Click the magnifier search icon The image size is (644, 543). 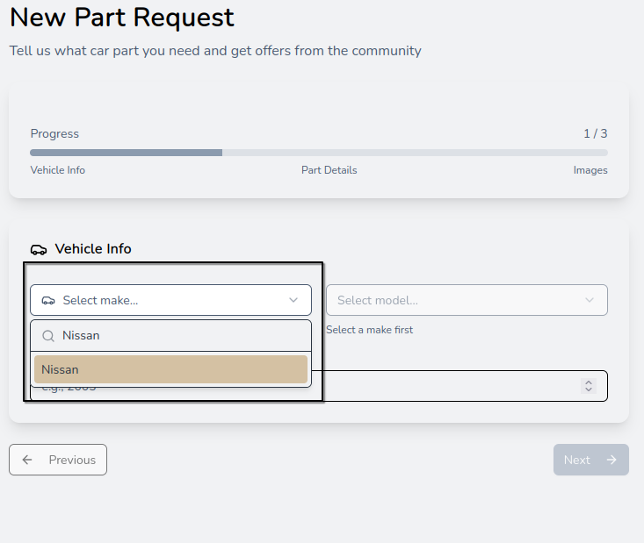click(x=48, y=336)
